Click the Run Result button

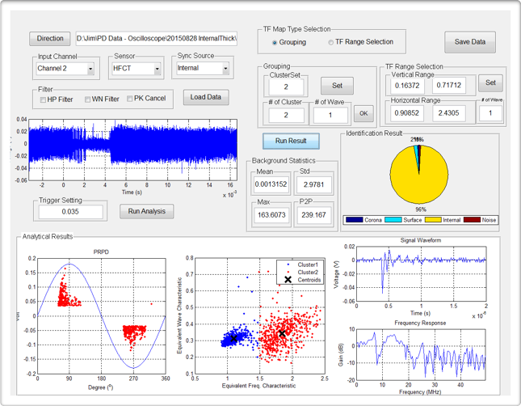tap(291, 141)
